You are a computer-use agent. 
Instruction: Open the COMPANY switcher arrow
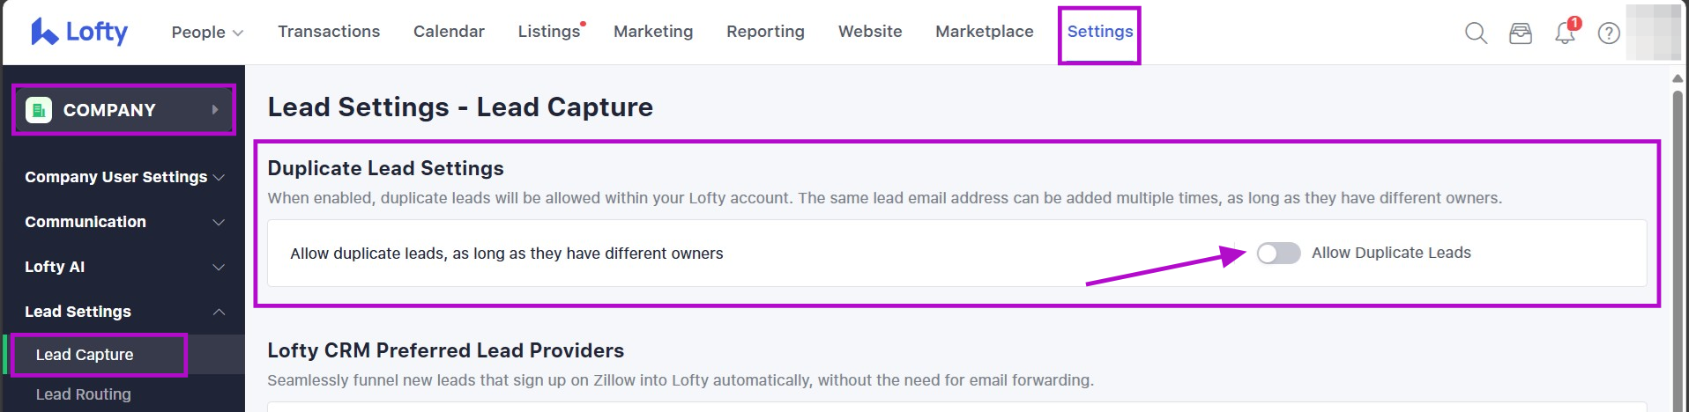tap(214, 110)
